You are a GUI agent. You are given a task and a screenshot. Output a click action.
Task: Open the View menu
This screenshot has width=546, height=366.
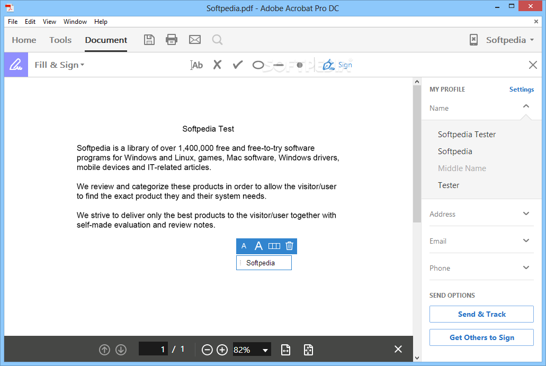pos(49,22)
